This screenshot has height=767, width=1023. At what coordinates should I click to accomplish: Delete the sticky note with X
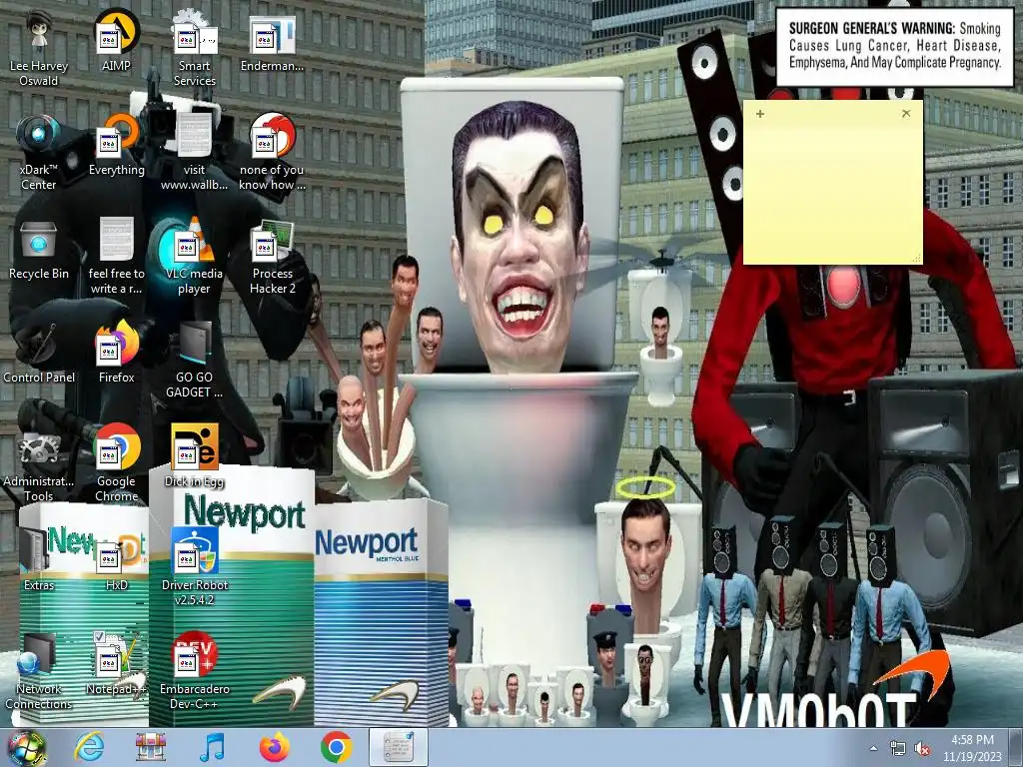[x=906, y=114]
